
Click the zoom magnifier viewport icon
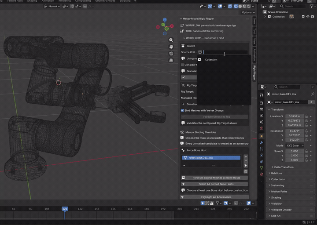coord(171,40)
